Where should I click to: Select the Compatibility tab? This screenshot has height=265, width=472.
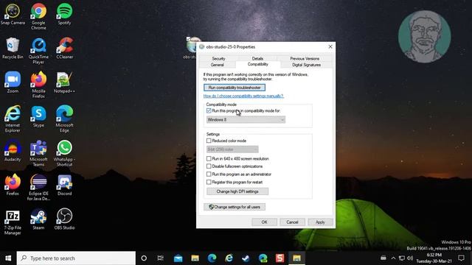point(257,64)
